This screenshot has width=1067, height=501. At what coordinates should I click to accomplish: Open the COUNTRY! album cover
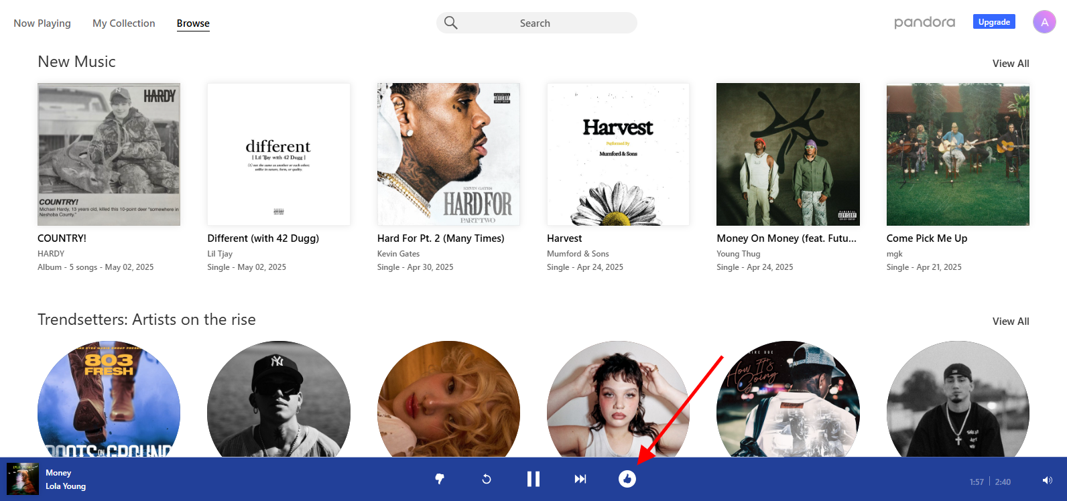pos(109,154)
